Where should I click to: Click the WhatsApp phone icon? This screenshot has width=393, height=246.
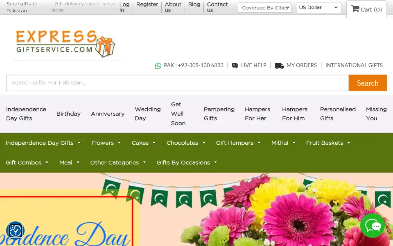pyautogui.click(x=158, y=66)
